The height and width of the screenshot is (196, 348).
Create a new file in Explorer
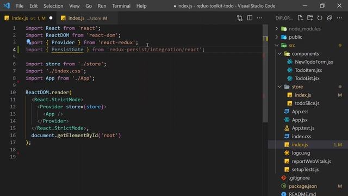tap(300, 18)
